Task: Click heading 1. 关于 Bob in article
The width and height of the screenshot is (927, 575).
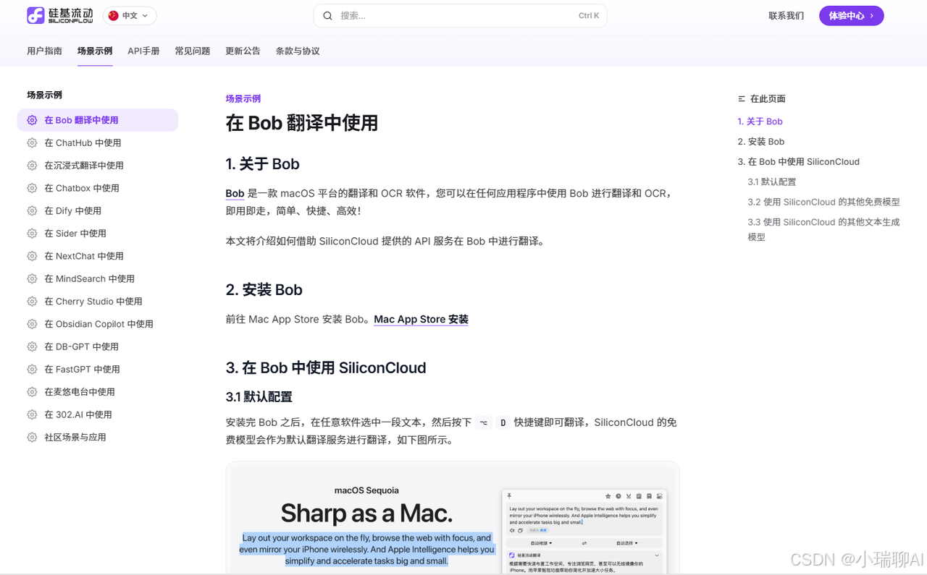Action: (x=262, y=164)
